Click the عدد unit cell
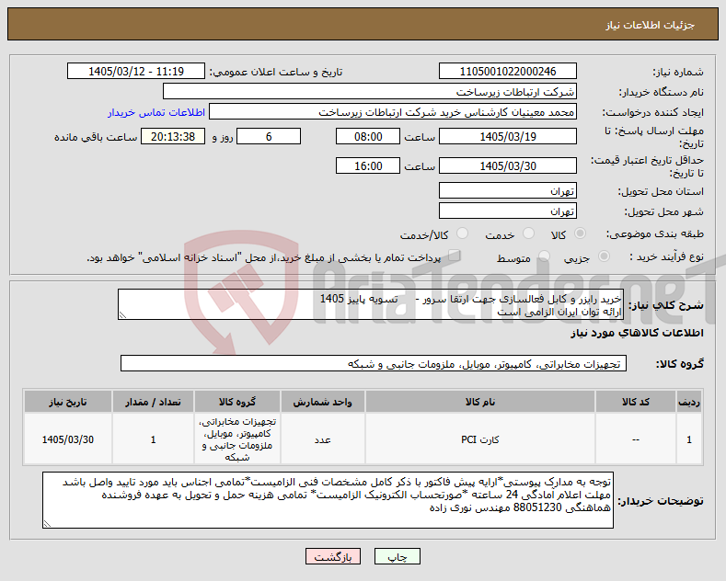This screenshot has width=726, height=581. tap(322, 439)
